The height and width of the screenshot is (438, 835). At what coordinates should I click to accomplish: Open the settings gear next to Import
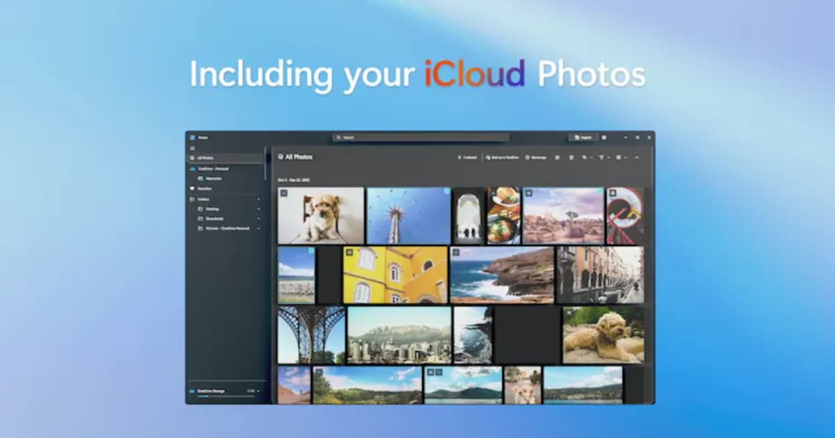pyautogui.click(x=603, y=138)
